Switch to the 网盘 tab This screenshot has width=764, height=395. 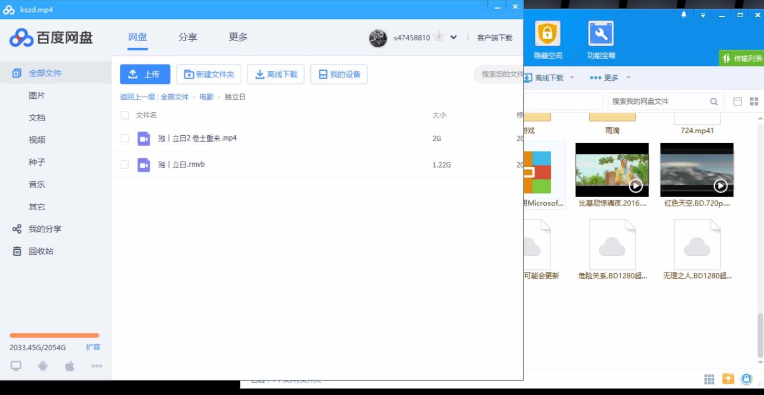tap(138, 37)
